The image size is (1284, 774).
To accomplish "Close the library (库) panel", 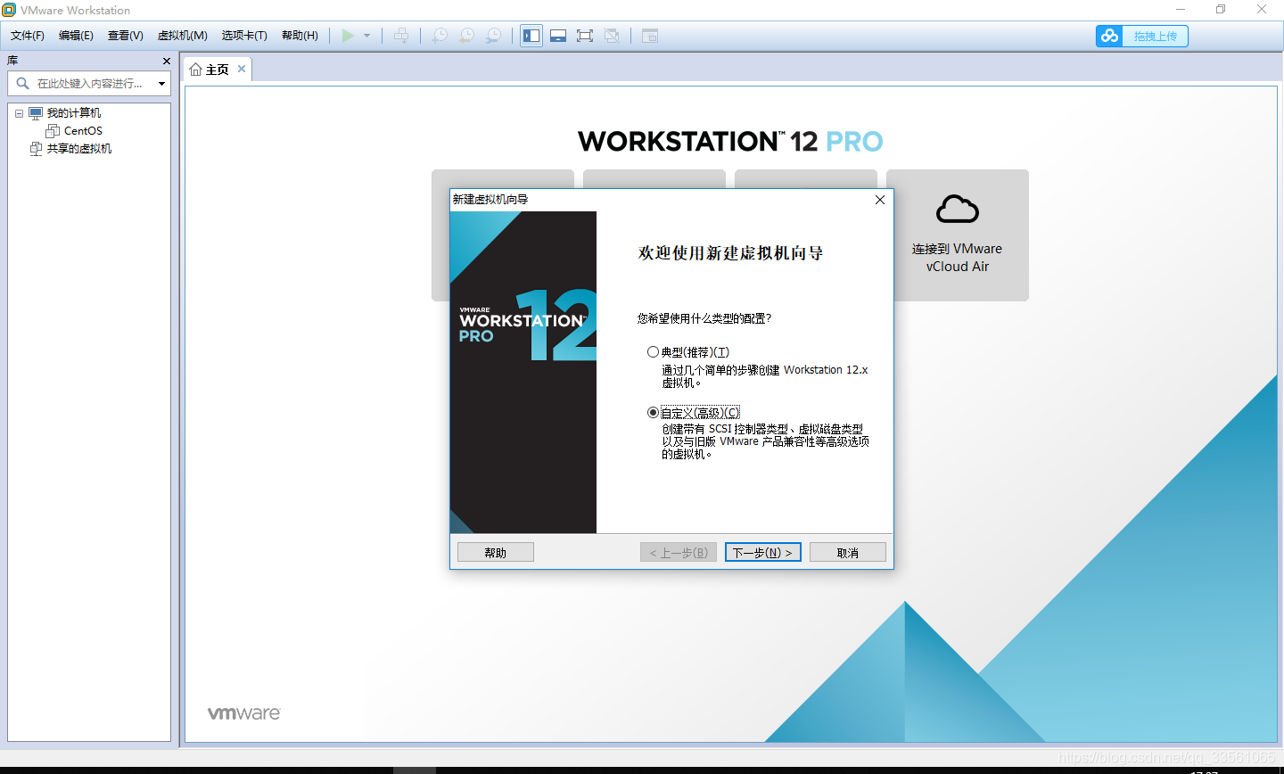I will pyautogui.click(x=167, y=61).
